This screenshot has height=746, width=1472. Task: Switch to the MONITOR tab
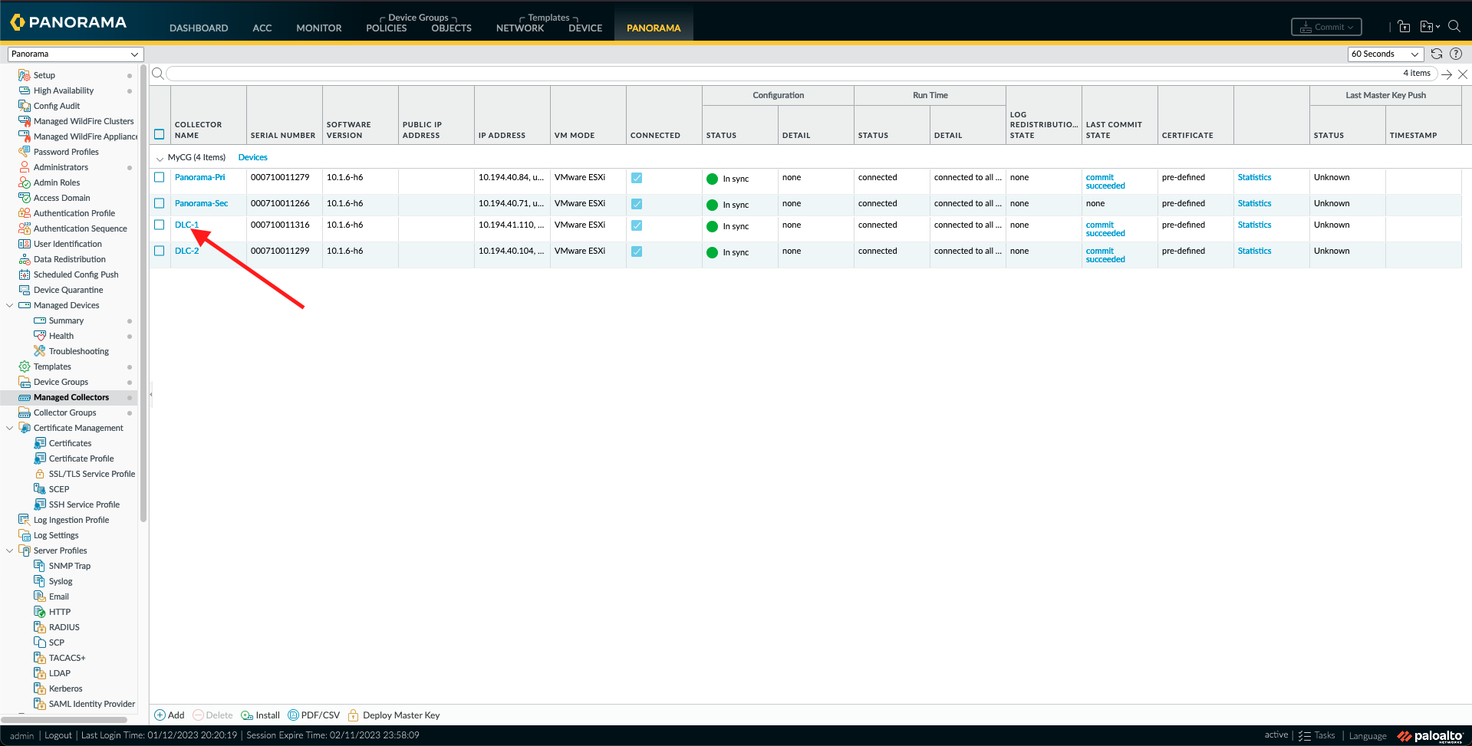click(318, 28)
